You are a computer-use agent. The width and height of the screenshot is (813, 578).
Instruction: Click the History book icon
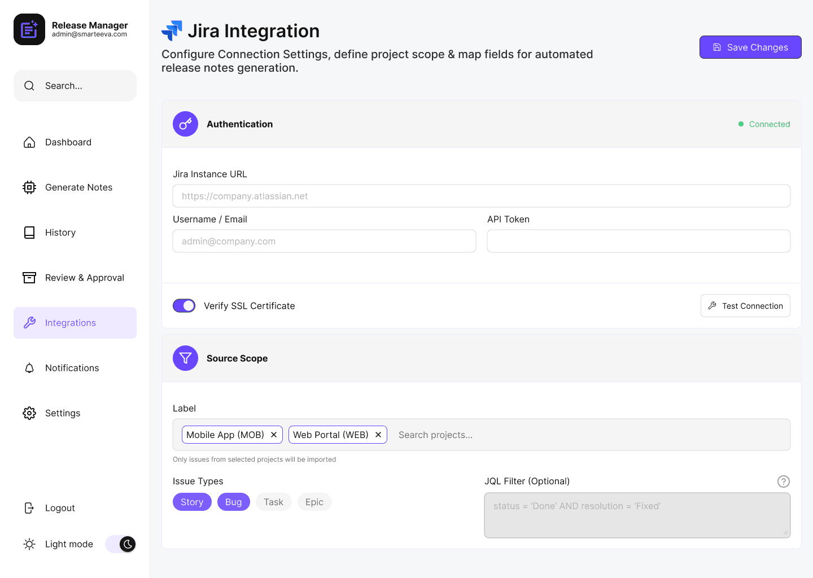(29, 233)
